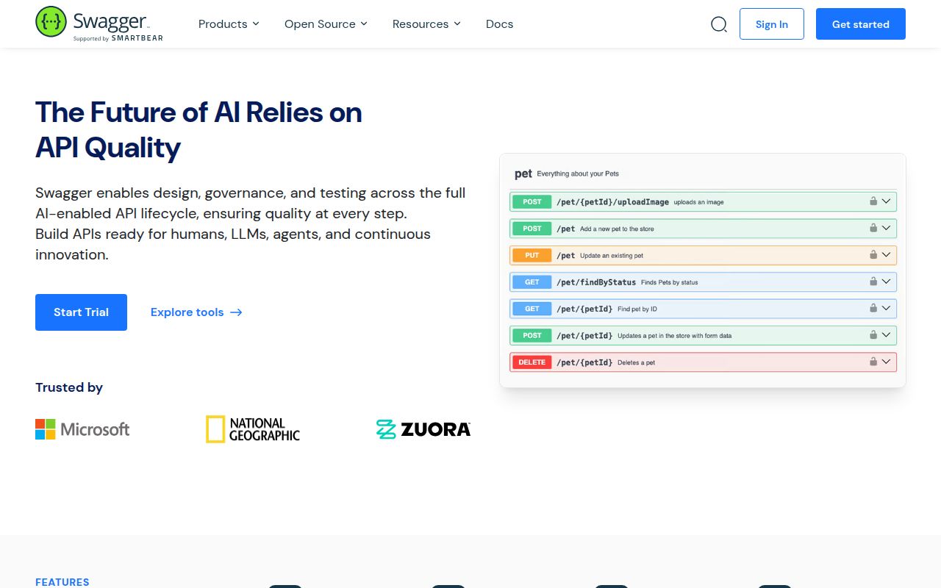Click the Swagger logo in the header

pyautogui.click(x=99, y=24)
